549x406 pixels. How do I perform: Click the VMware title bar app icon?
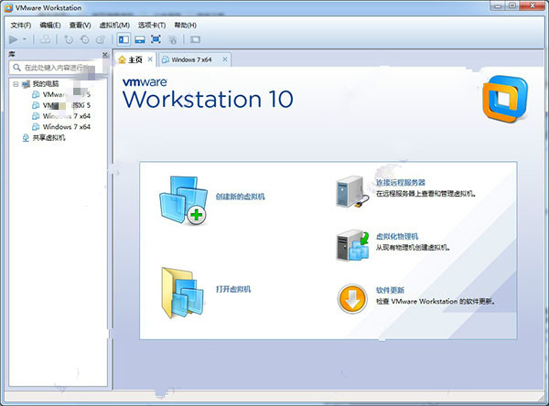click(9, 7)
